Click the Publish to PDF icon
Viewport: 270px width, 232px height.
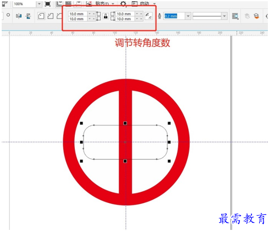pos(5,4)
